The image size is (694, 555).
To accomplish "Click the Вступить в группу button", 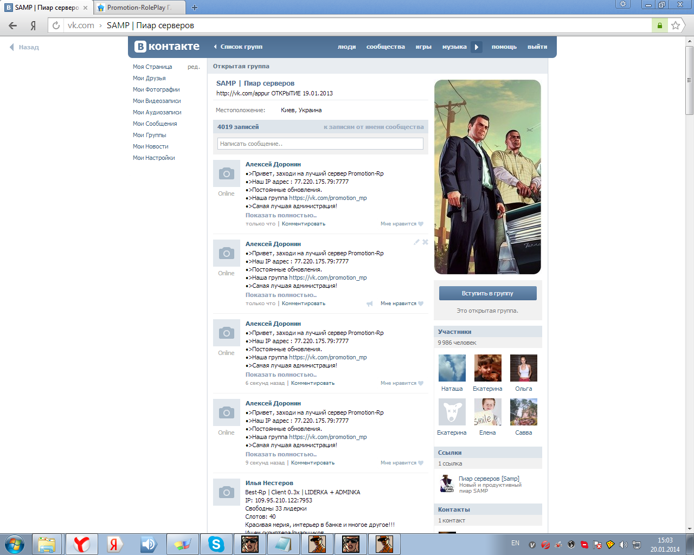I will tap(487, 293).
